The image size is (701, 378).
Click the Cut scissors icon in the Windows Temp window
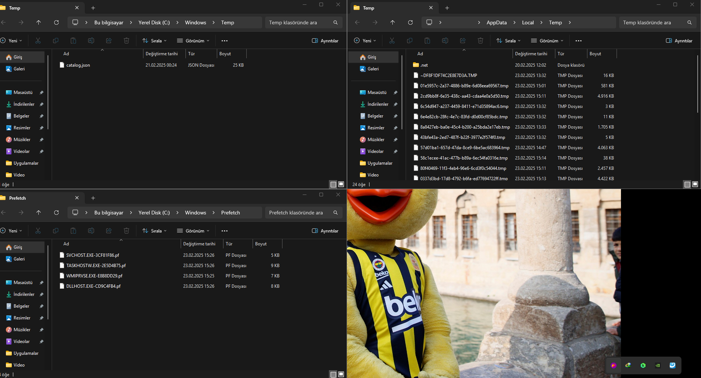38,41
